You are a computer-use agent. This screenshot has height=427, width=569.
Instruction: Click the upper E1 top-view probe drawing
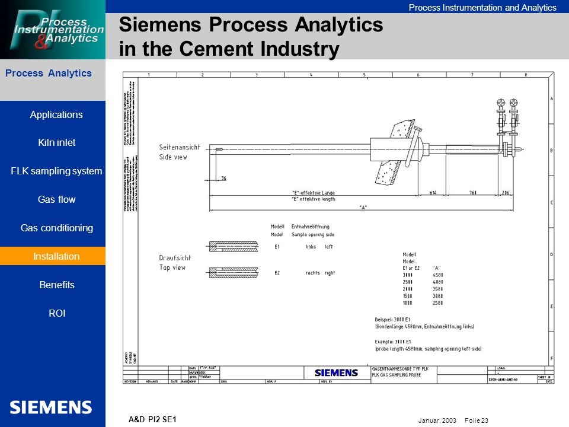[234, 247]
